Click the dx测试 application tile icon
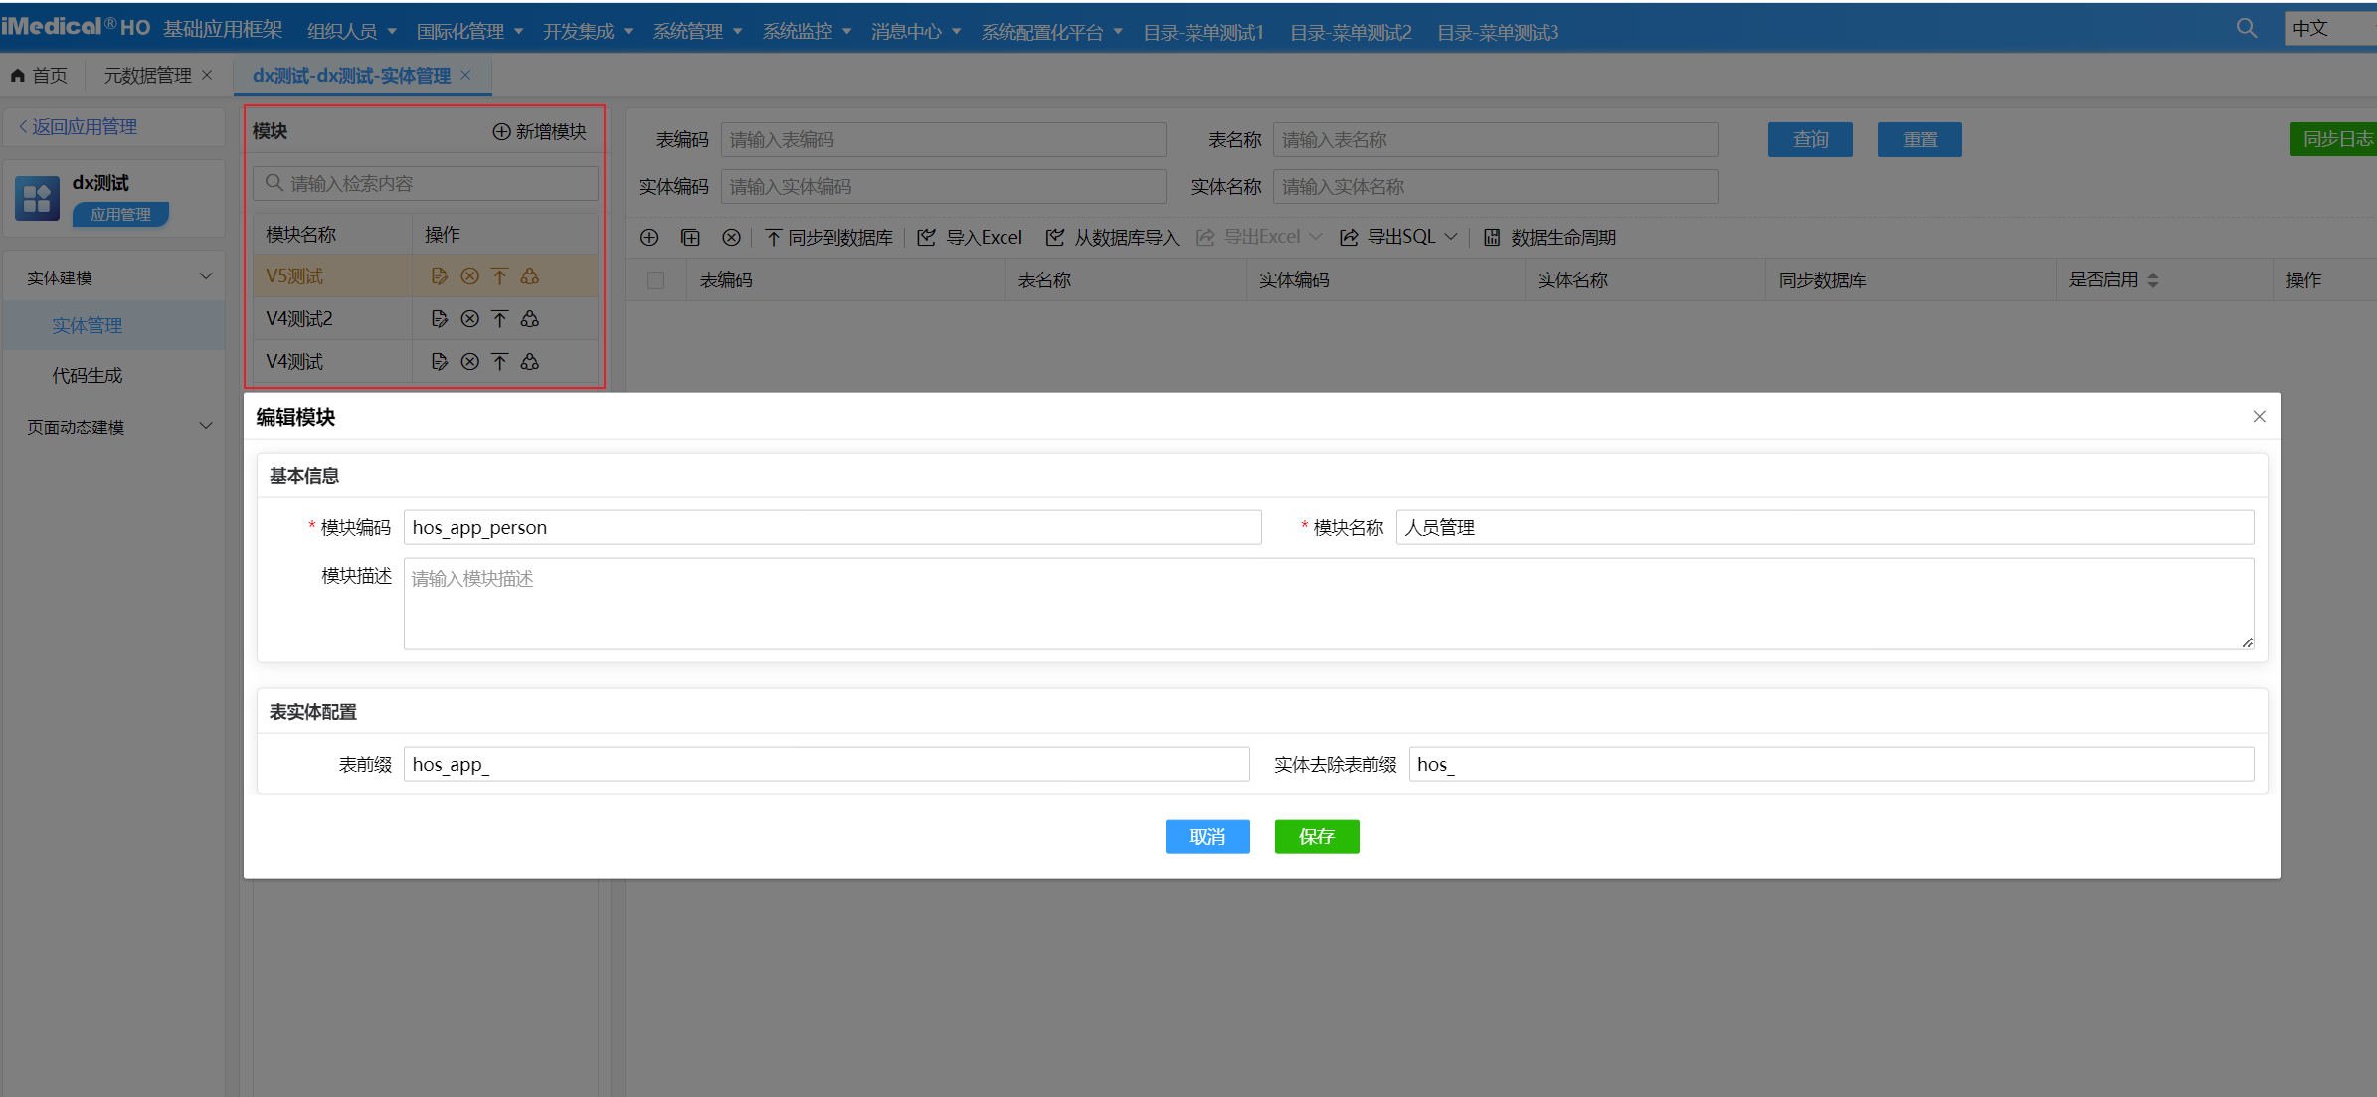This screenshot has width=2377, height=1097. tap(37, 198)
